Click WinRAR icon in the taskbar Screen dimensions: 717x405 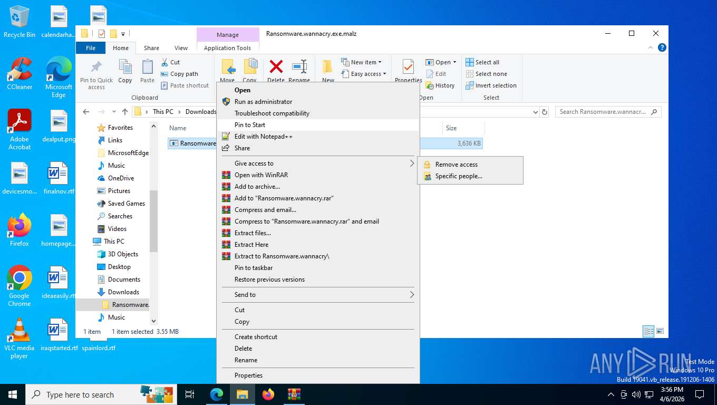tap(294, 394)
